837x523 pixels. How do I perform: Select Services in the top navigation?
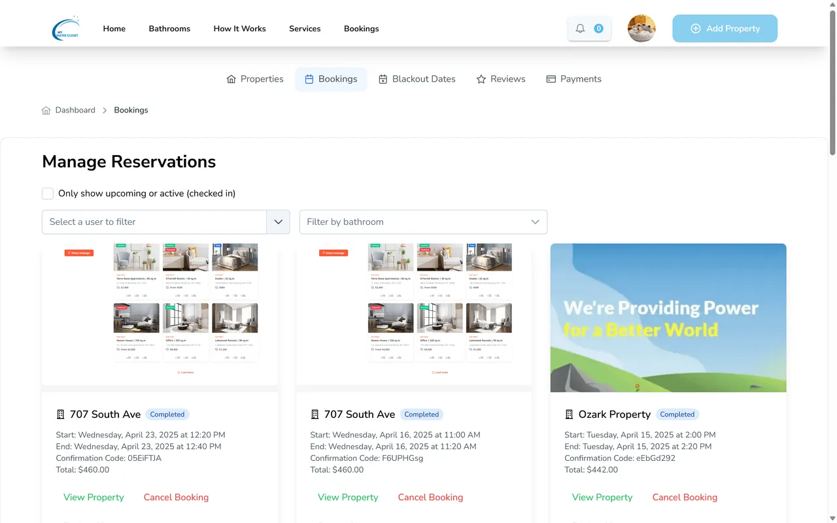pyautogui.click(x=305, y=29)
